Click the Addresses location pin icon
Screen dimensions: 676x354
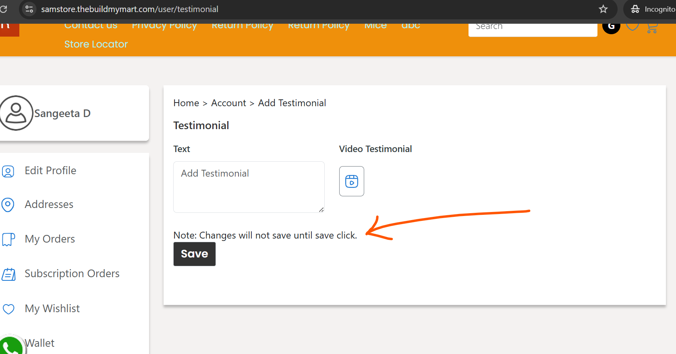tap(8, 205)
